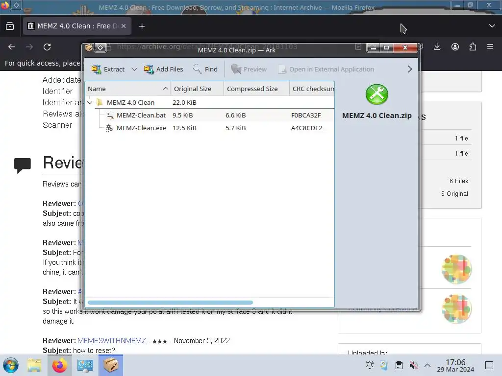Select MEMZ-Clean.exe file
Image resolution: width=502 pixels, height=376 pixels.
pos(141,128)
